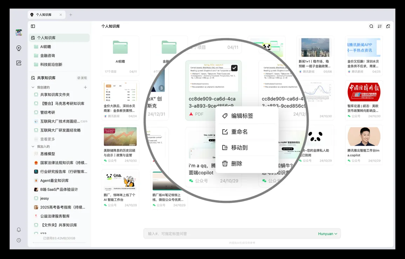This screenshot has height=259, width=405.
Task: Open the note editing icon in left rail
Action: pos(19,63)
